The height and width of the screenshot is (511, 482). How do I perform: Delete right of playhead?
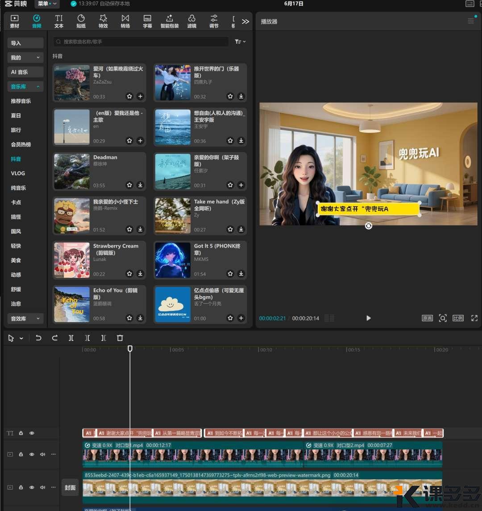pyautogui.click(x=104, y=338)
